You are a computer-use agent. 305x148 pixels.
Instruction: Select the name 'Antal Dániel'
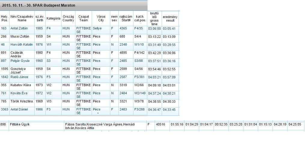[x=19, y=110]
